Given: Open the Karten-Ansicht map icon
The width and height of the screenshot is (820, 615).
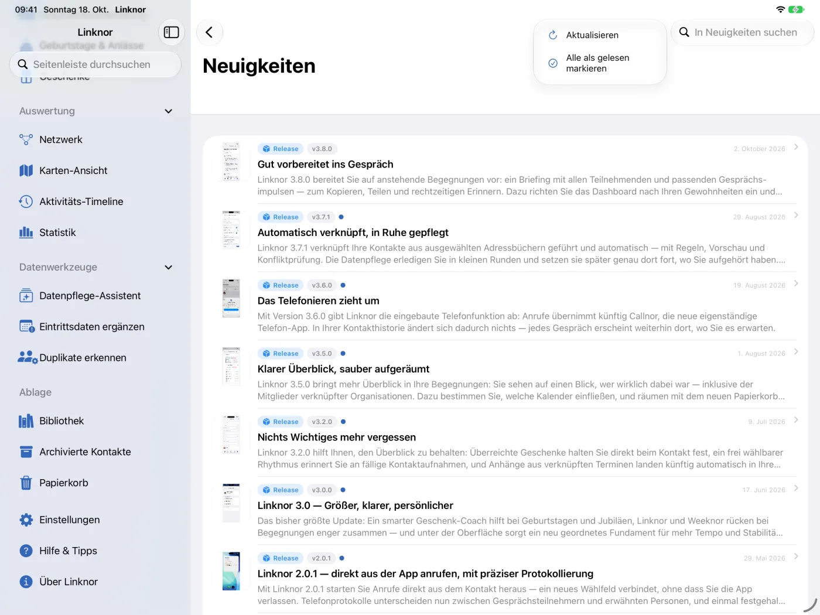Looking at the screenshot, I should coord(26,170).
